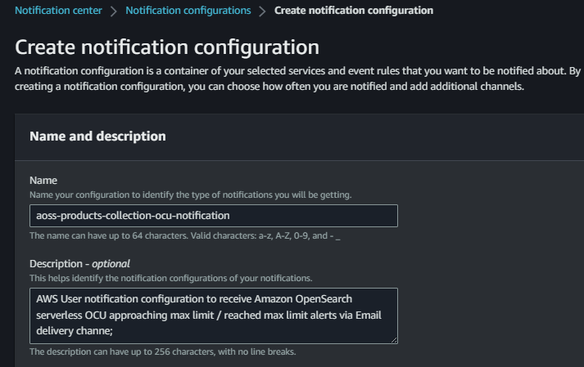Place cursor at end of aoss-products-collection-ocu-notification text

232,216
